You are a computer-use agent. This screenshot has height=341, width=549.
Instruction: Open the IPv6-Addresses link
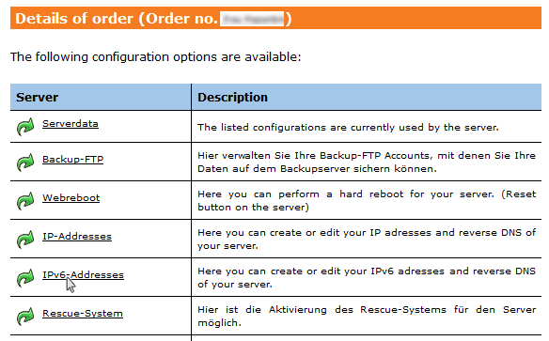[83, 275]
